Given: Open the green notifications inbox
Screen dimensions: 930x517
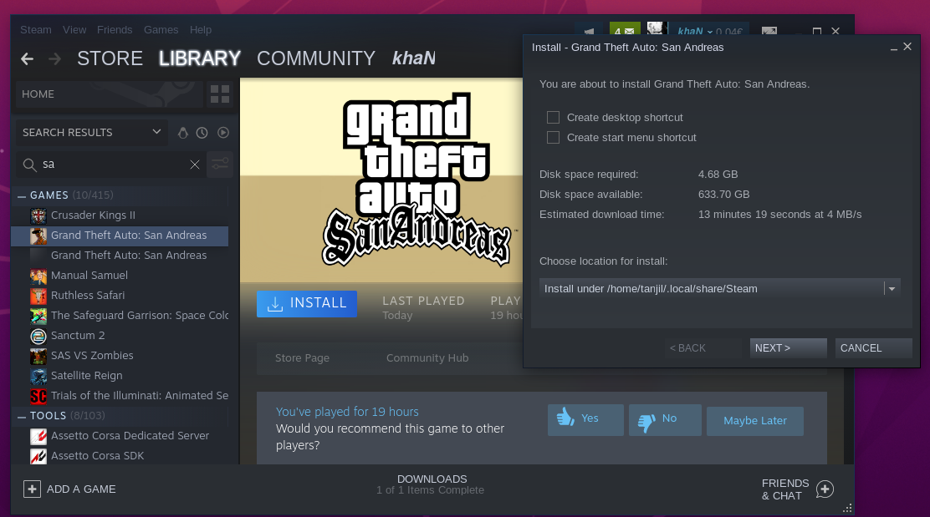Looking at the screenshot, I should (625, 30).
